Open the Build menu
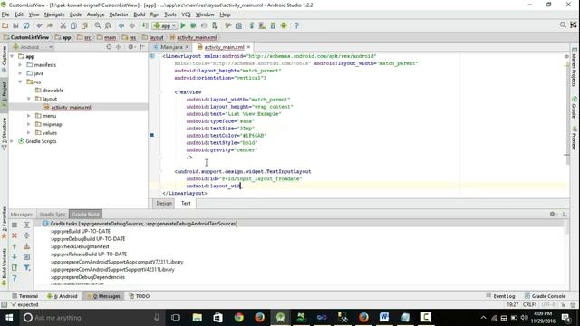The height and width of the screenshot is (326, 580). click(x=140, y=14)
